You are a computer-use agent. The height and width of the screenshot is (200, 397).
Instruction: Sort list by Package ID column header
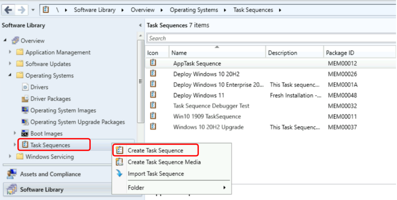pyautogui.click(x=340, y=53)
